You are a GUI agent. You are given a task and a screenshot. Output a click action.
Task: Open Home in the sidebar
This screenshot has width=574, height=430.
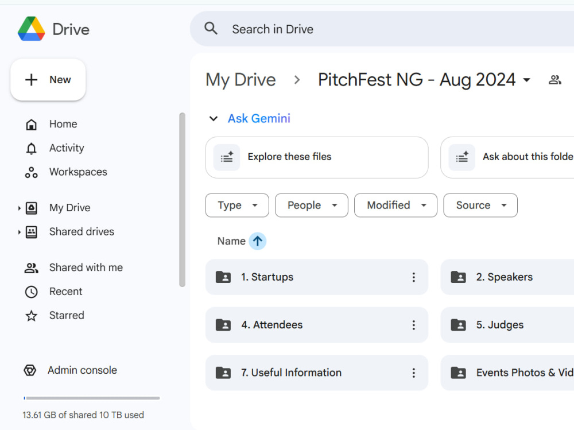tap(63, 124)
